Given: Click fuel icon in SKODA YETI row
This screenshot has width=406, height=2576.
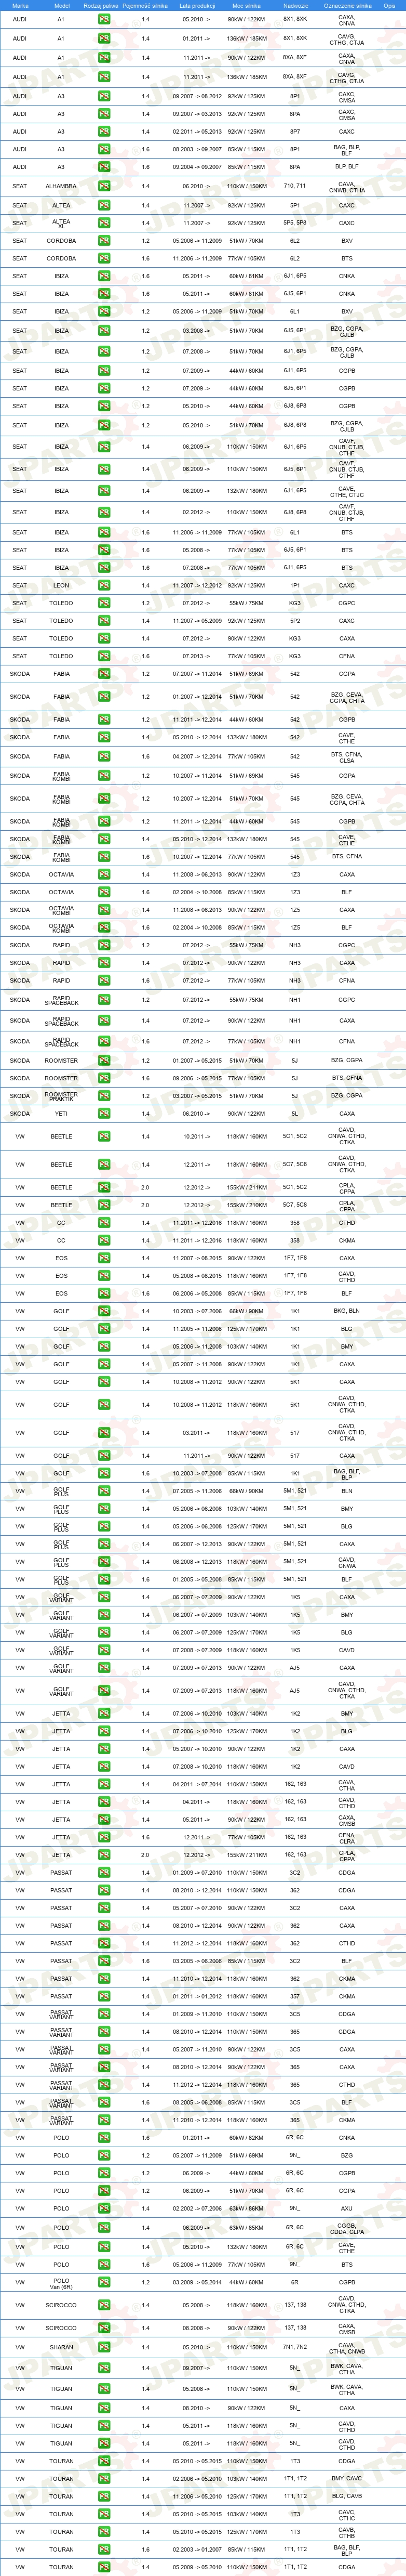Looking at the screenshot, I should coord(104,1113).
